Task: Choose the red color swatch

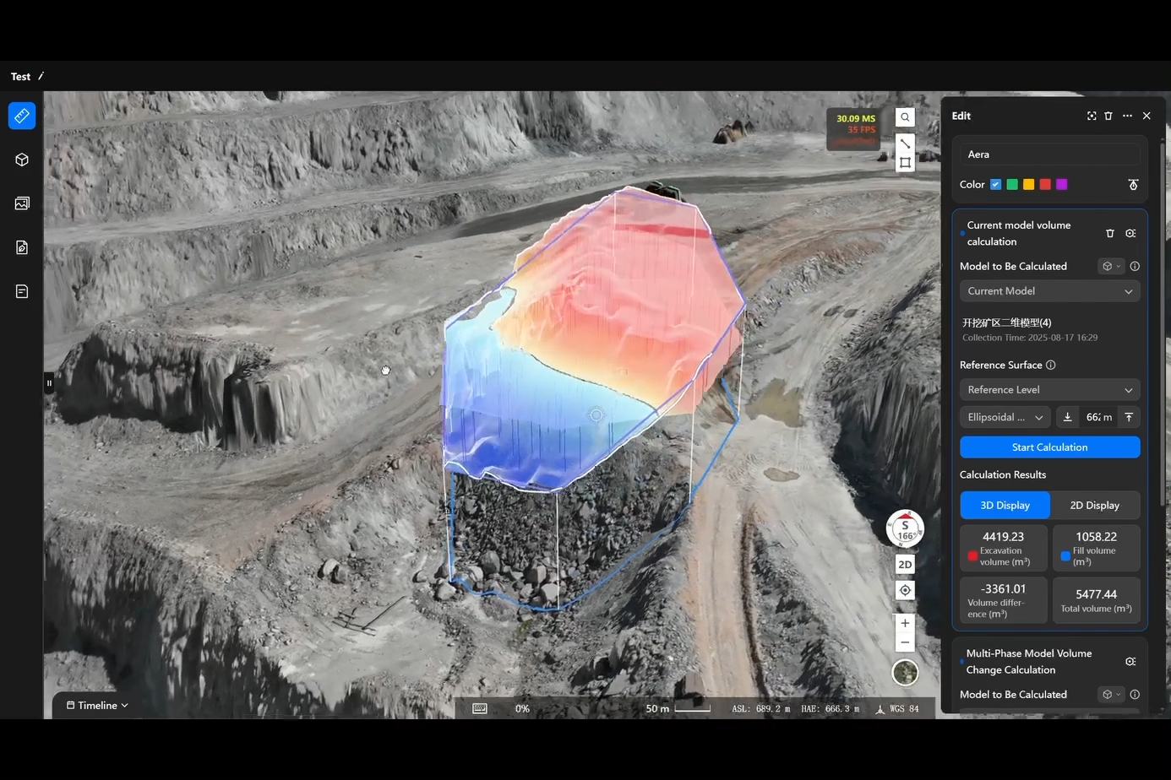Action: click(x=1045, y=184)
